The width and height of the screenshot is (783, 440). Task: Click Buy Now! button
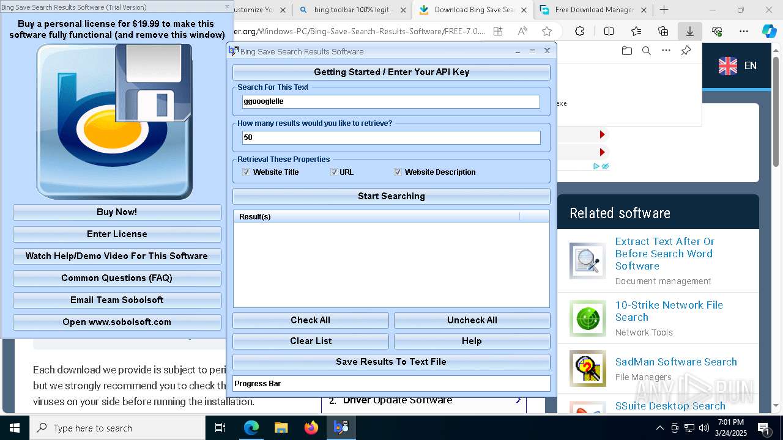point(117,212)
